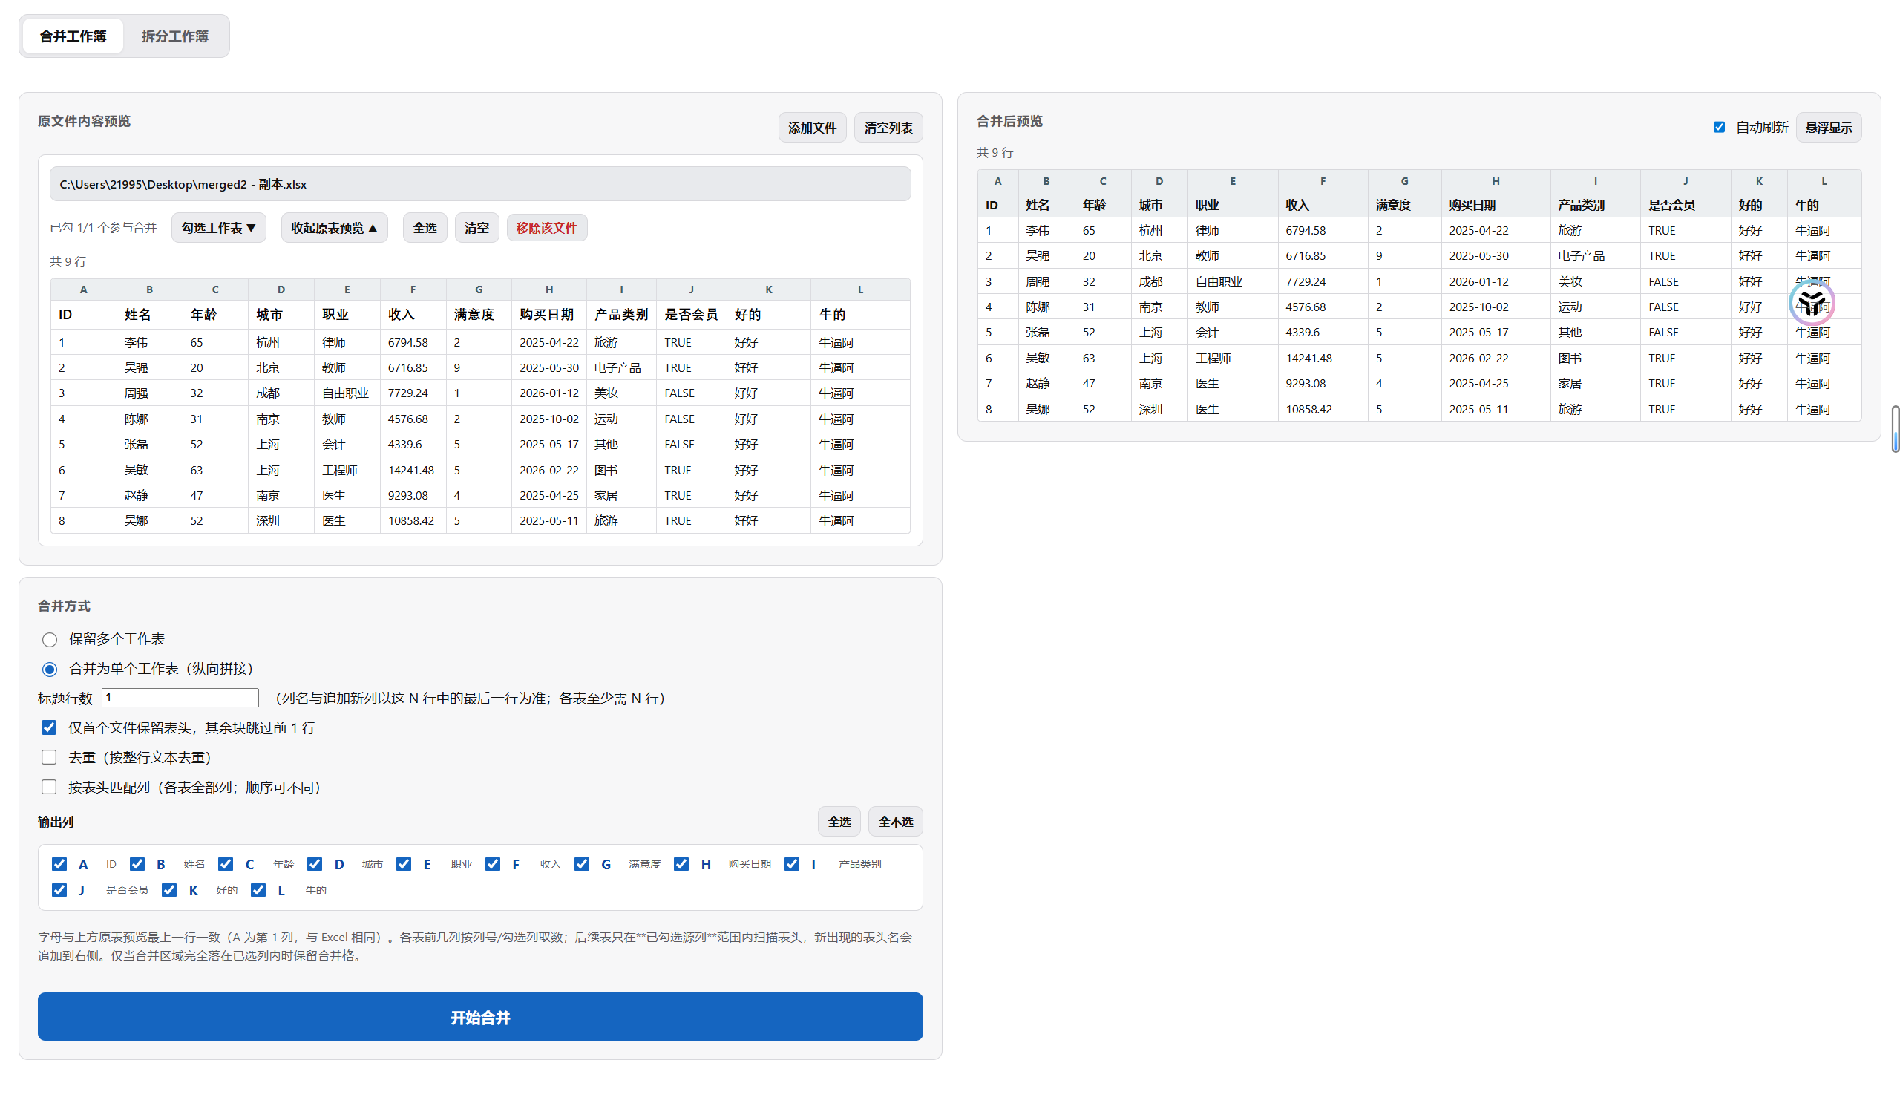This screenshot has width=1900, height=1109.
Task: Uncheck 仅首个文件保留表头 option
Action: click(x=49, y=727)
